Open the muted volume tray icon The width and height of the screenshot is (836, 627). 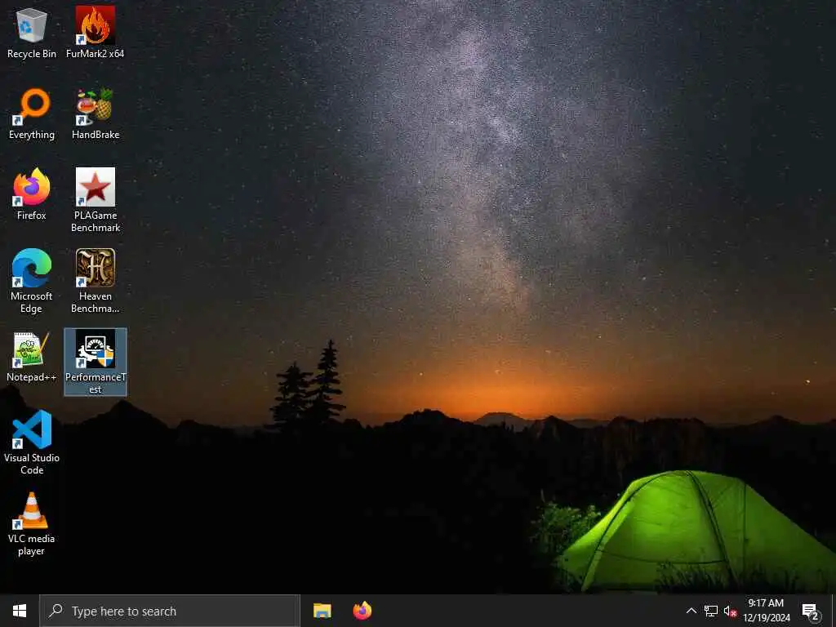point(730,611)
